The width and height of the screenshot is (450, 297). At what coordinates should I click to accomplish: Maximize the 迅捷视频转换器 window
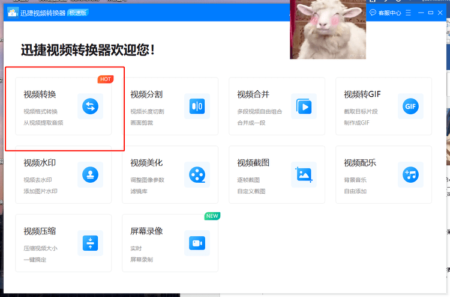coord(431,13)
